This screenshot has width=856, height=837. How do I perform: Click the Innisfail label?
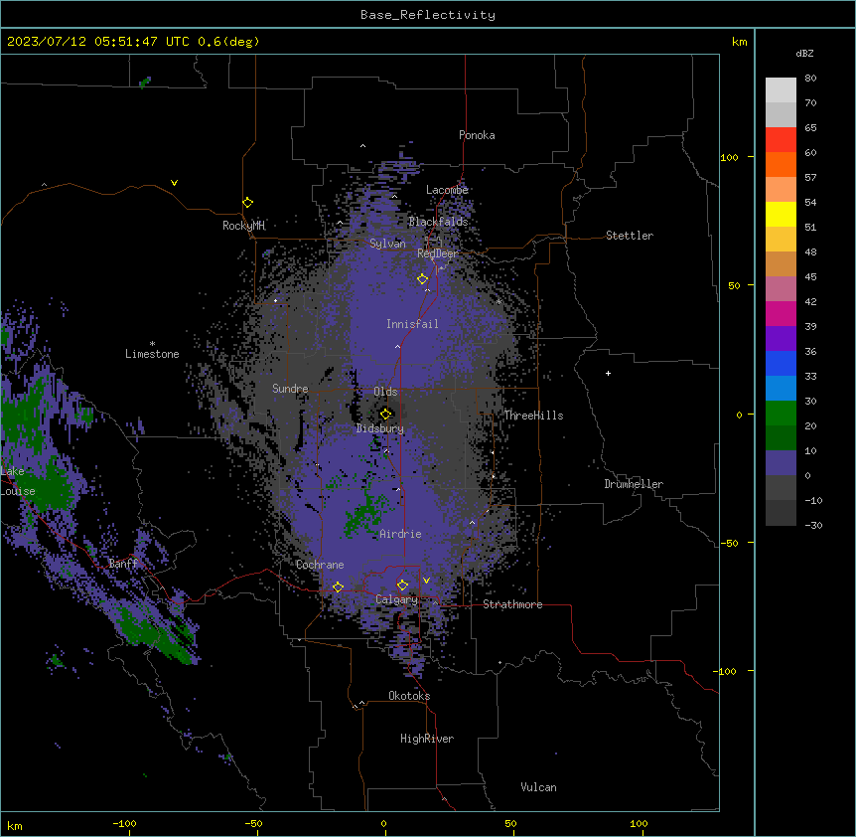[412, 324]
